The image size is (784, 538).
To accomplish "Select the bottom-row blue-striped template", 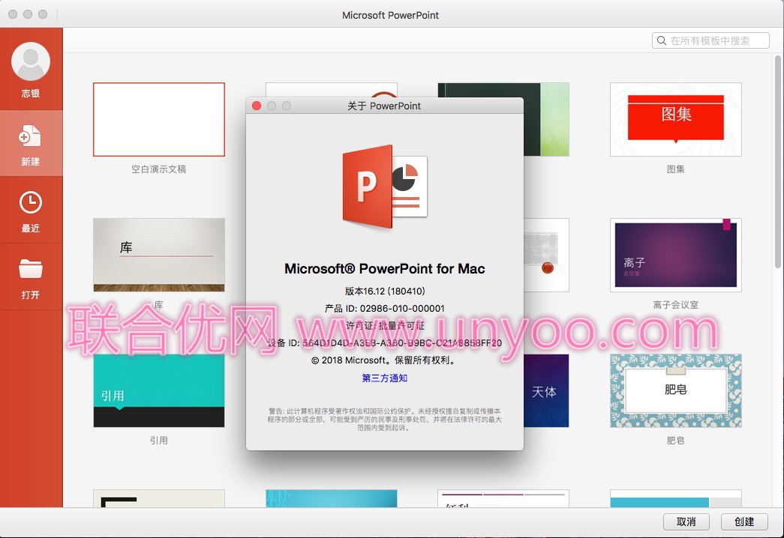I will pos(675,498).
